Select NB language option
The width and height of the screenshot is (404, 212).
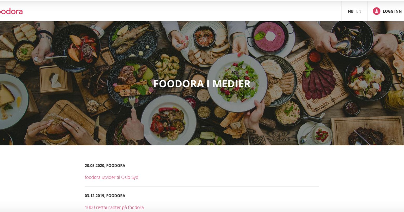pyautogui.click(x=350, y=11)
